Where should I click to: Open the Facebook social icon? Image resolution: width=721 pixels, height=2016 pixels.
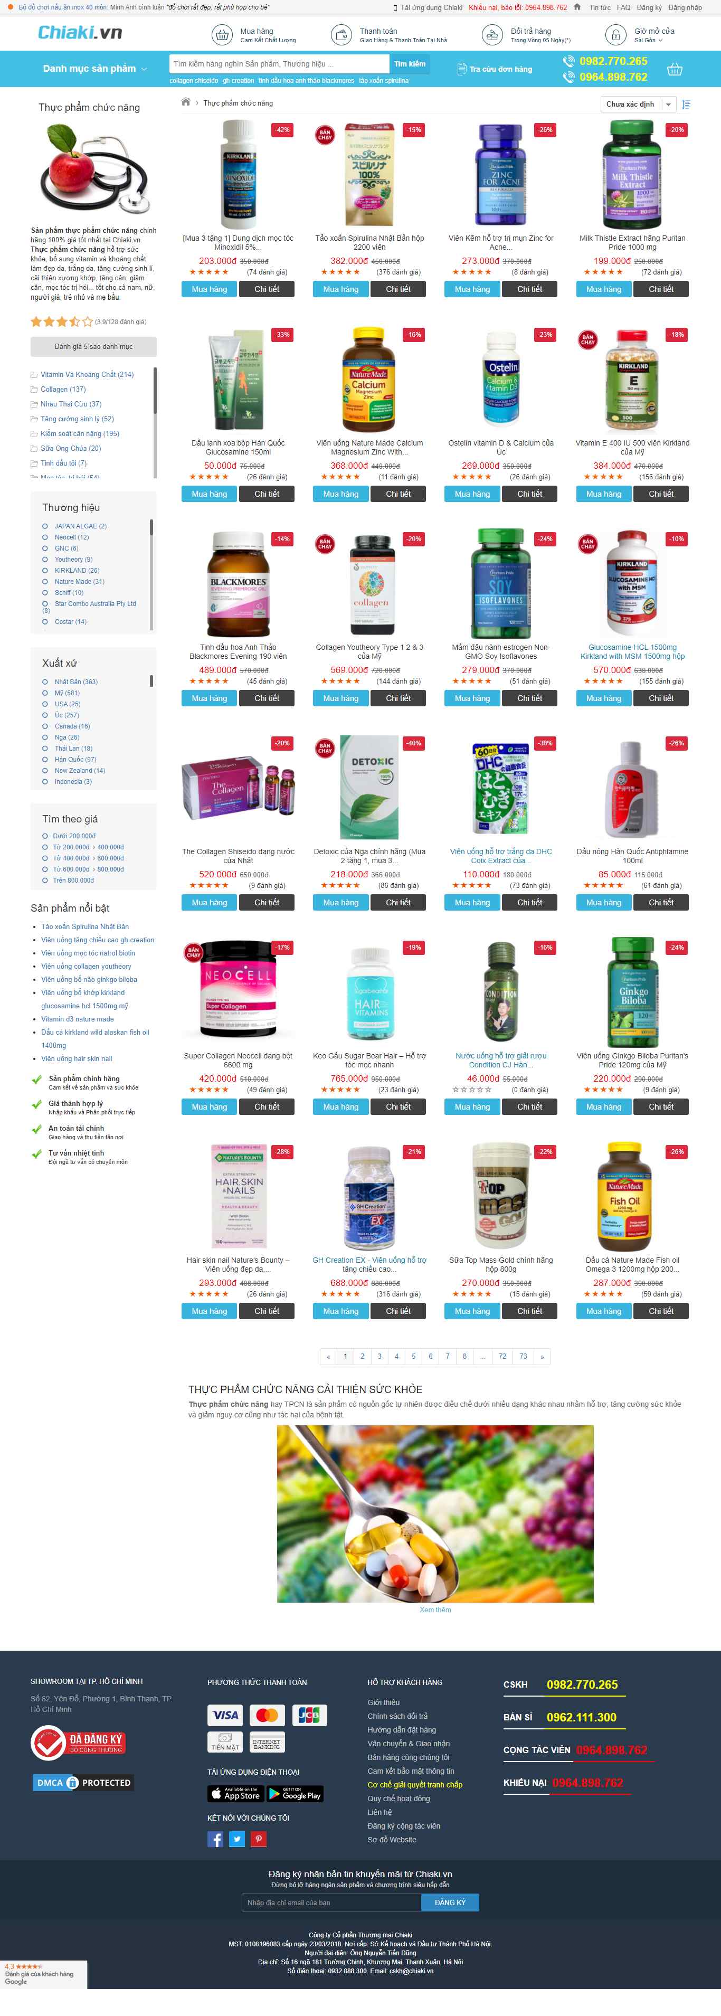pos(215,1839)
